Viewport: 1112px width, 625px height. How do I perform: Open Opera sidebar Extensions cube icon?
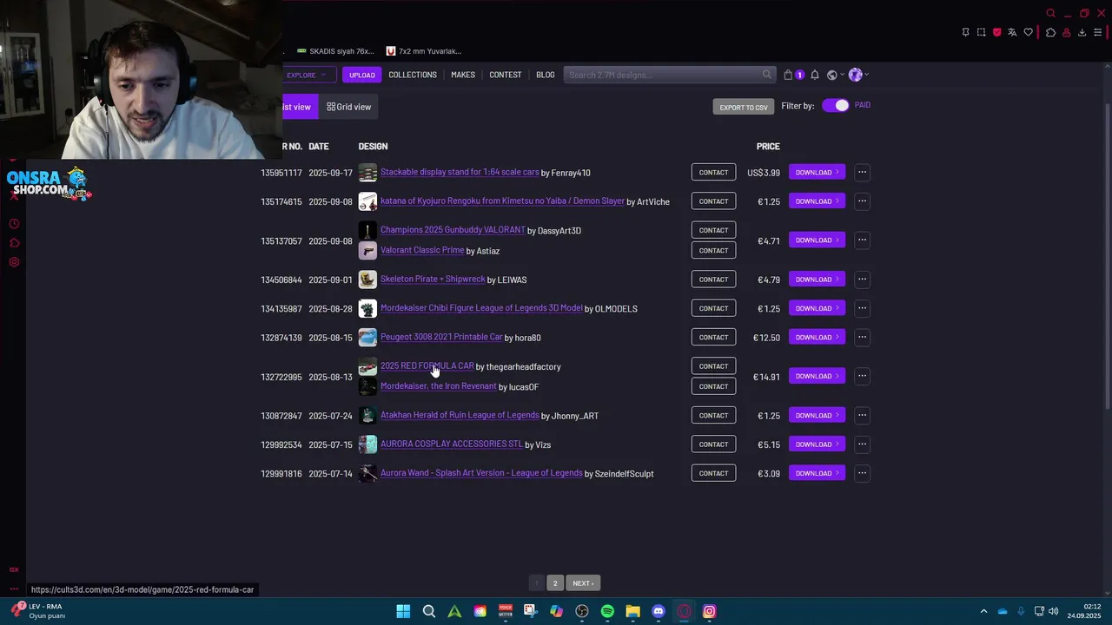coord(14,243)
